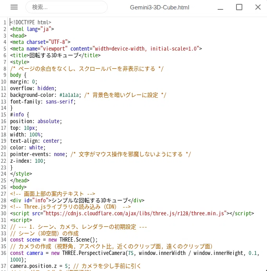Click the margin: 0; declaration
Viewport: 267px width, 271px height.
click(23, 82)
